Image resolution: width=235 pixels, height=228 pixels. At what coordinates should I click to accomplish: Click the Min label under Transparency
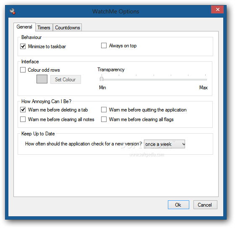pos(102,88)
